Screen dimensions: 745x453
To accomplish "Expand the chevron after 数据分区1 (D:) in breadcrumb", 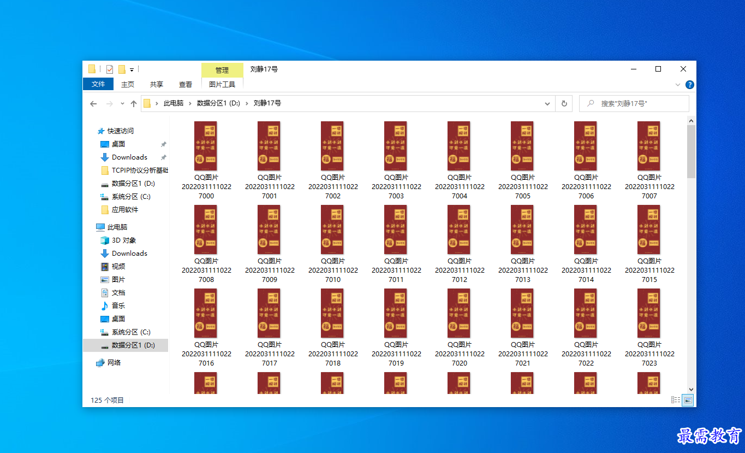I will tap(247, 103).
